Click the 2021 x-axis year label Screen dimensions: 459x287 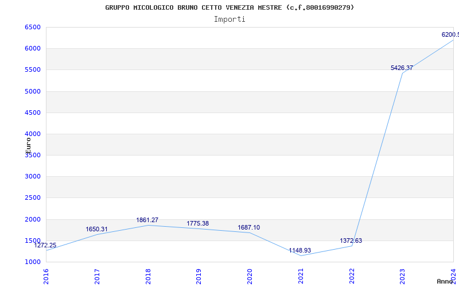(301, 277)
